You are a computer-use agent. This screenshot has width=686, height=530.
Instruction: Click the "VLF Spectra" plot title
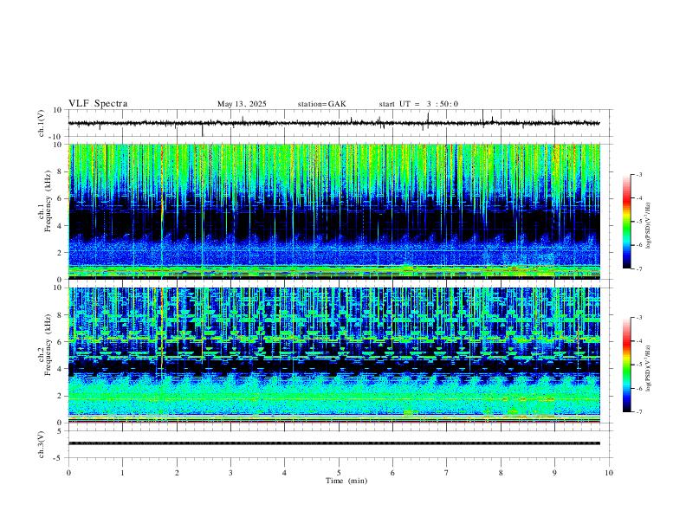pyautogui.click(x=98, y=104)
